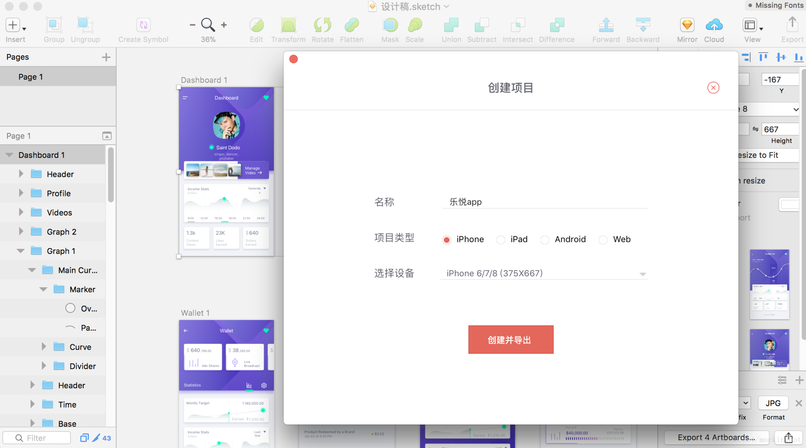Click the Y position field -167

(x=780, y=79)
